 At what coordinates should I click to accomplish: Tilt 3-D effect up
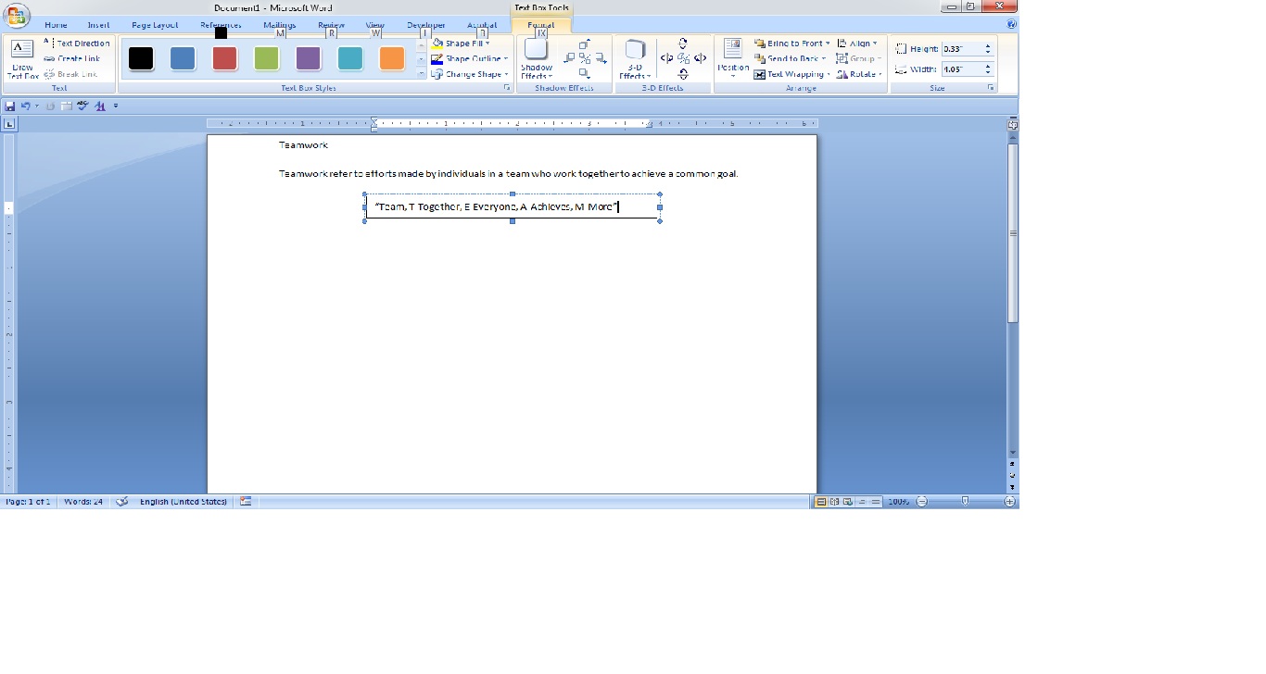pyautogui.click(x=683, y=44)
